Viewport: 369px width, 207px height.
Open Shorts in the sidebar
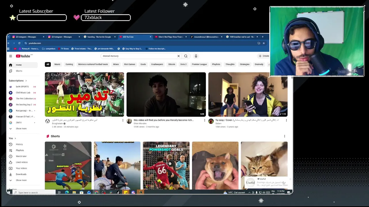22,71
